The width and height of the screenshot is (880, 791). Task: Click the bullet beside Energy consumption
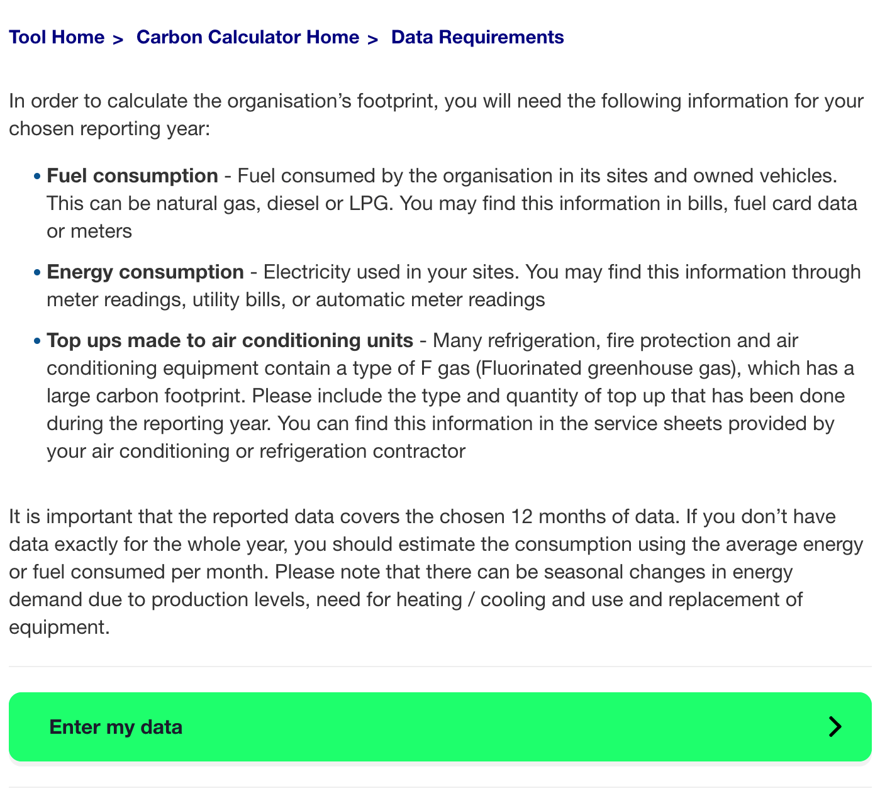point(36,273)
